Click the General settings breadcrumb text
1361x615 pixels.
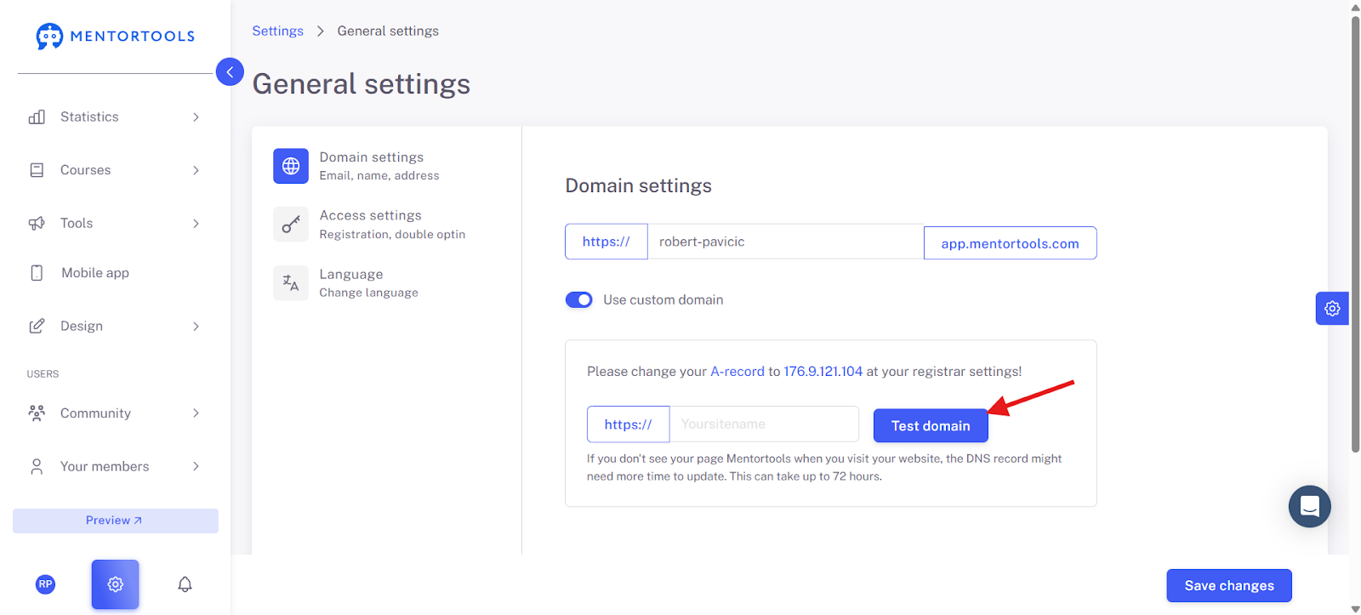(388, 31)
